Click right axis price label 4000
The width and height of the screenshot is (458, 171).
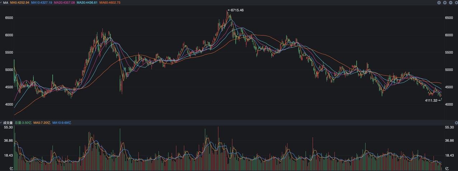[x=449, y=104]
